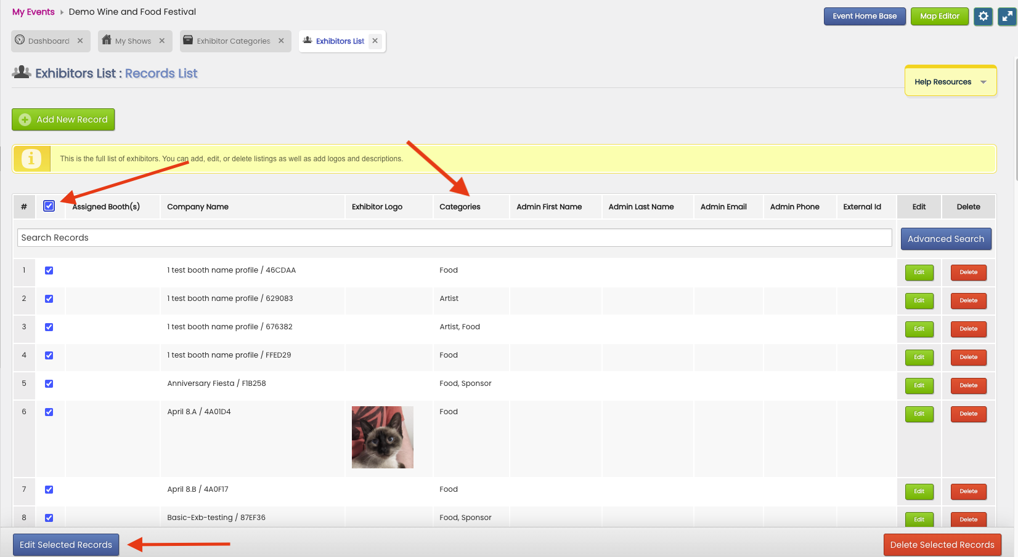Delete the 629083 record

click(x=968, y=300)
